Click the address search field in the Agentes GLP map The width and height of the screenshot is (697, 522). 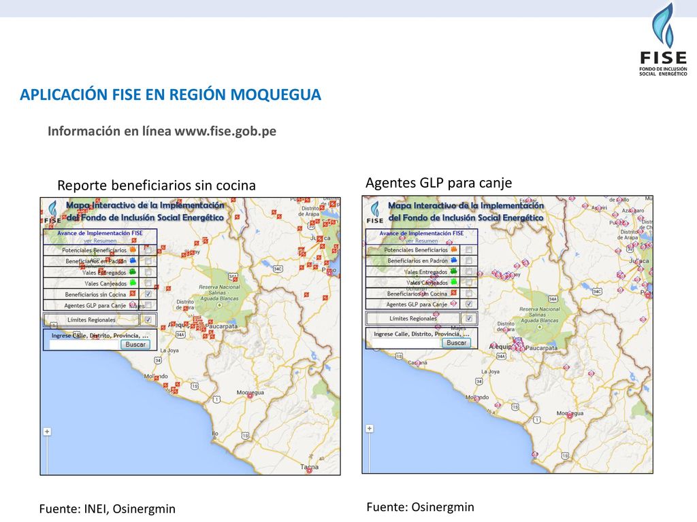(407, 343)
